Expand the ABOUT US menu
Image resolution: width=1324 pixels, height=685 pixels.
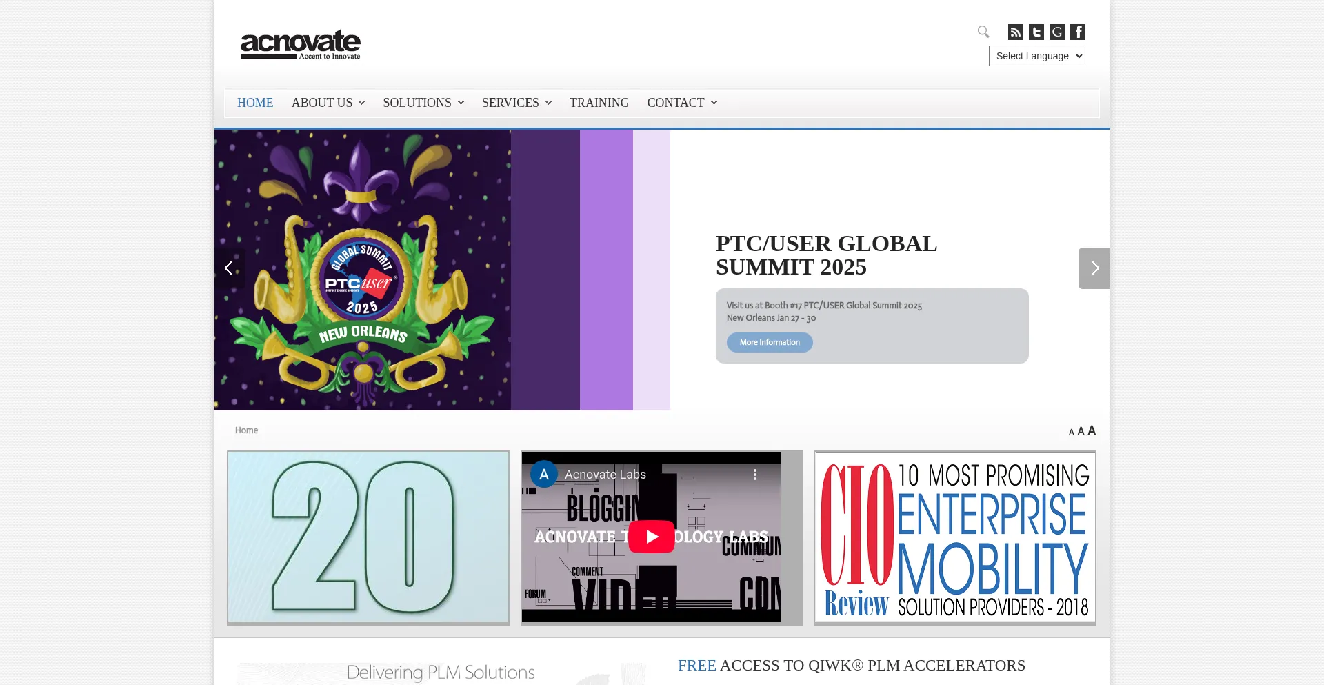tap(328, 103)
